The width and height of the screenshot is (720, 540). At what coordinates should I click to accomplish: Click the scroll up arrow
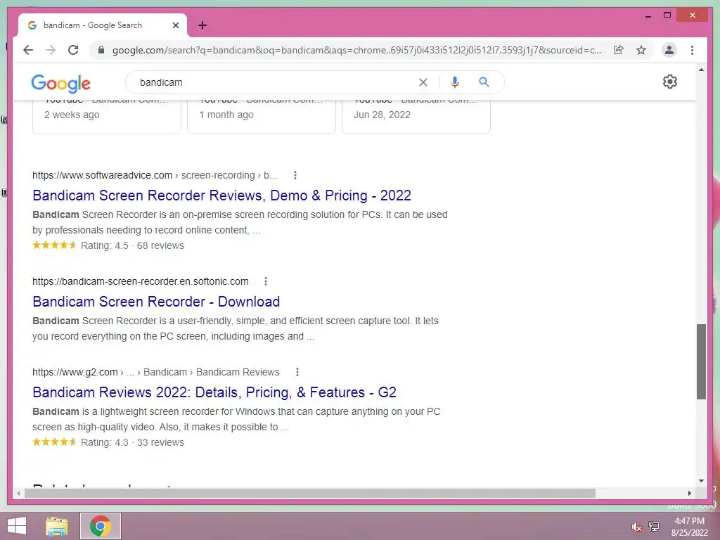coord(701,70)
